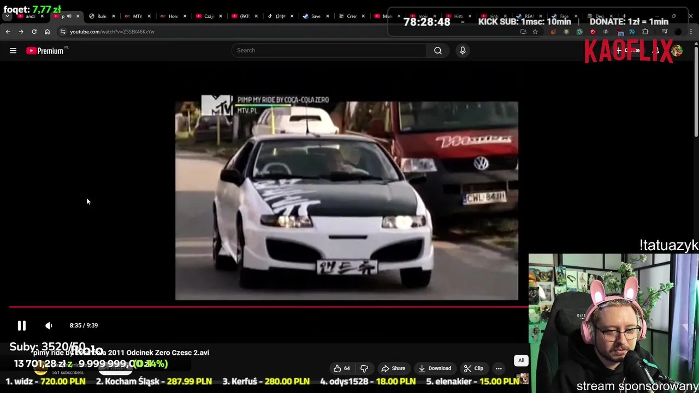Switch to the 'Rule' tab

[x=102, y=16]
